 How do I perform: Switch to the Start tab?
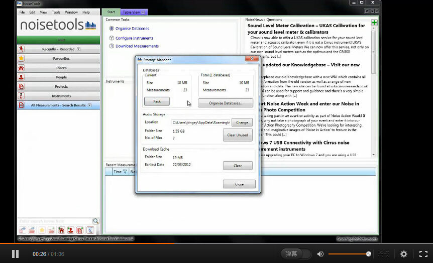click(x=111, y=12)
